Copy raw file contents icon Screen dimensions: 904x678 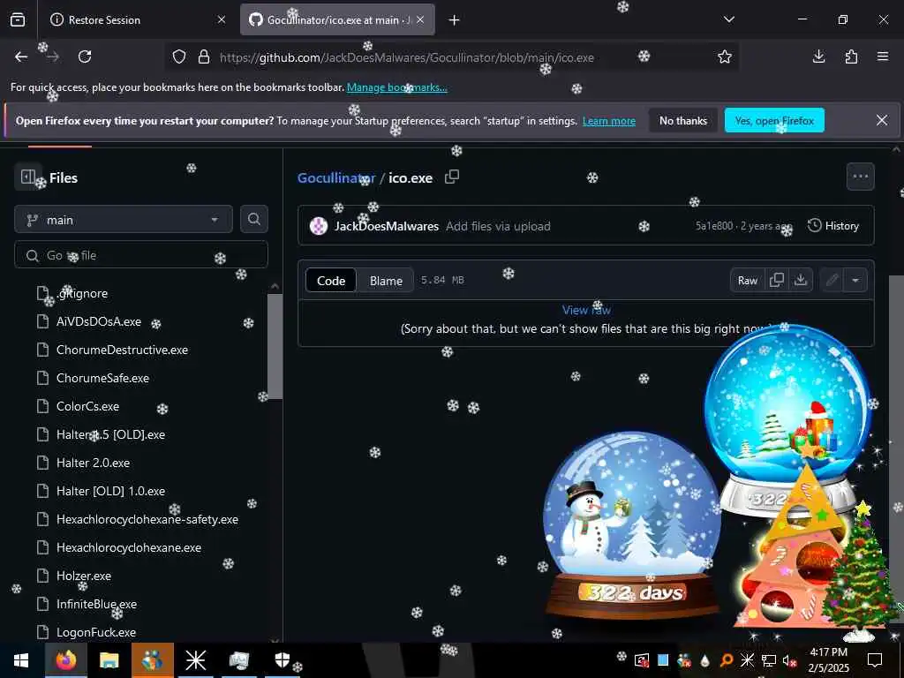777,280
